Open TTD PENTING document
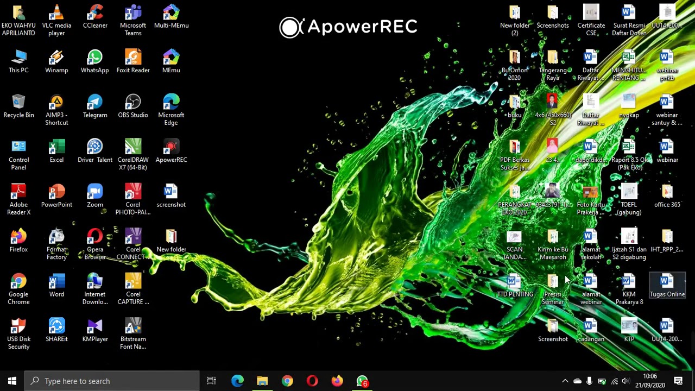 [x=514, y=285]
